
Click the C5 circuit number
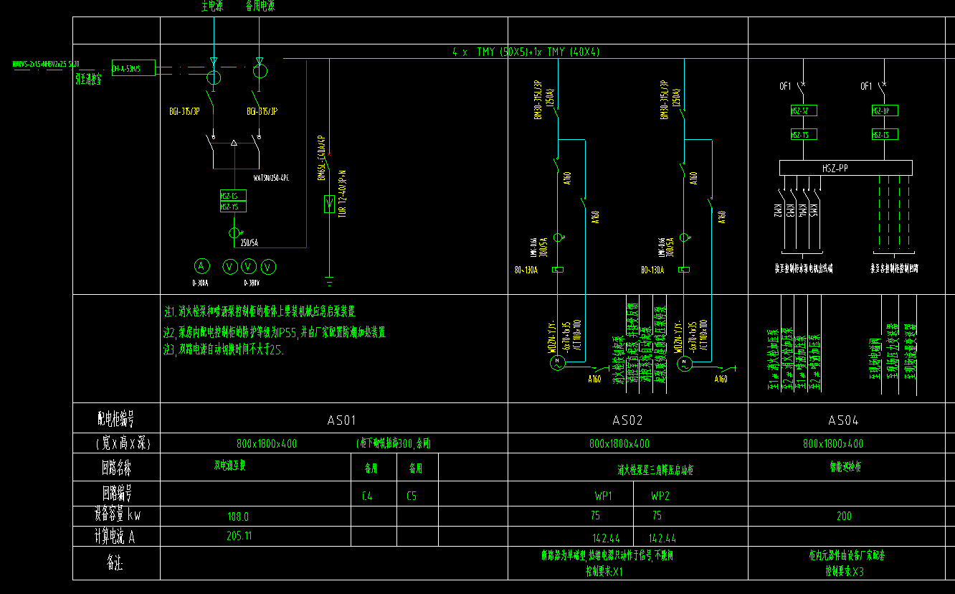pos(412,496)
